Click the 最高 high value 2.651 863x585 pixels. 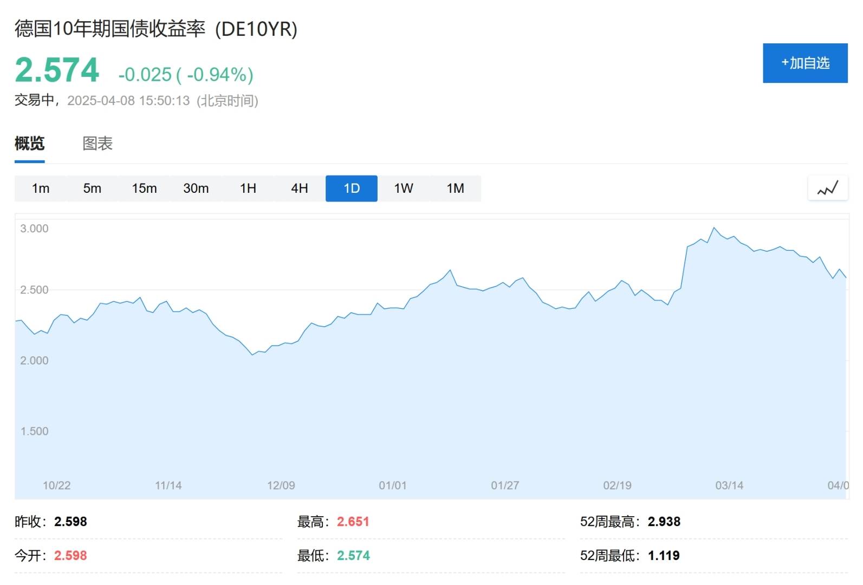pyautogui.click(x=353, y=522)
